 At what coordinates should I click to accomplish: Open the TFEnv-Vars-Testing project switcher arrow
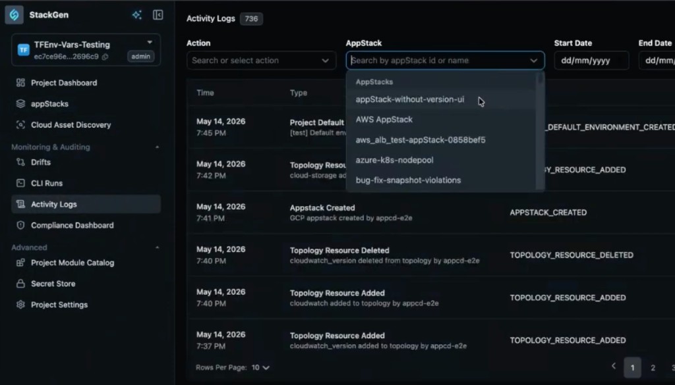(150, 43)
